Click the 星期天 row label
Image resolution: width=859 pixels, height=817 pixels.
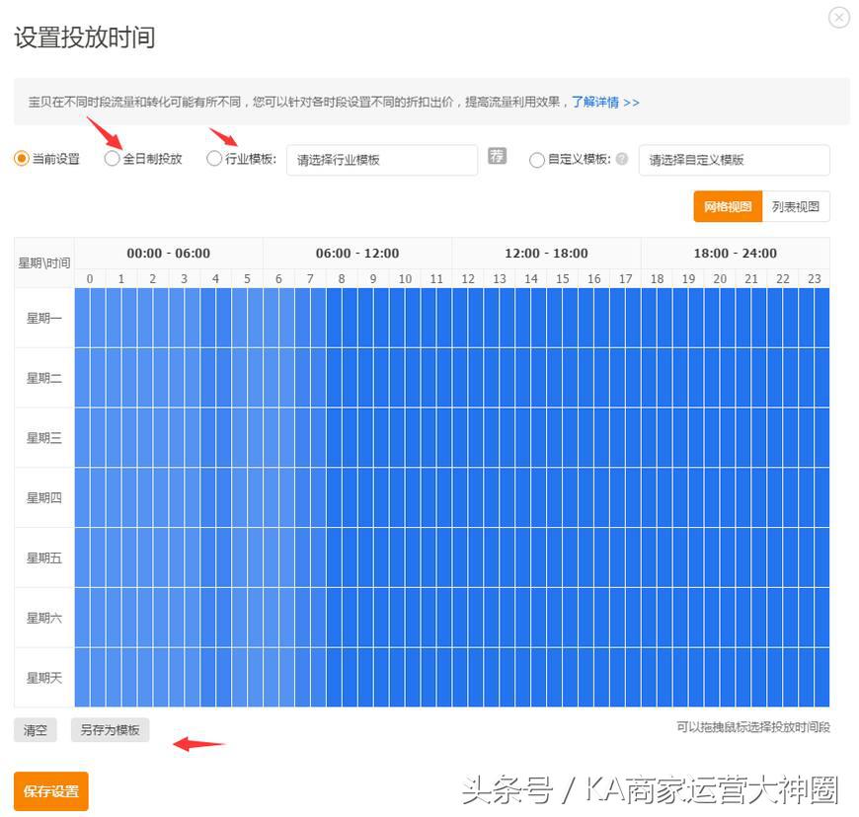[43, 677]
